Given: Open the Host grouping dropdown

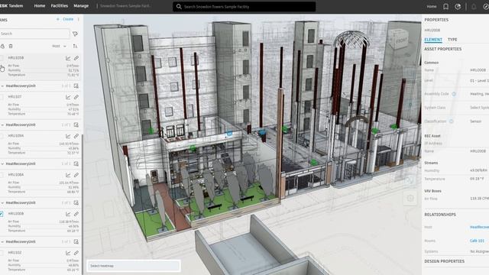Looking at the screenshot, I should (60, 46).
